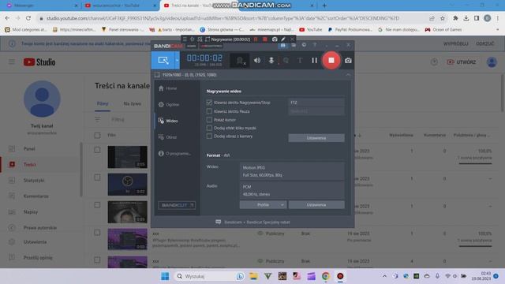Viewport: 505px width, 284px height.
Task: Open the account avatar in YouTube Studio header
Action: [492, 62]
